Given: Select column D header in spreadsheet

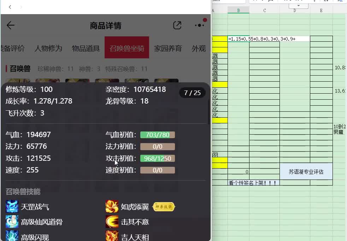Looking at the screenshot, I should [295, 10].
